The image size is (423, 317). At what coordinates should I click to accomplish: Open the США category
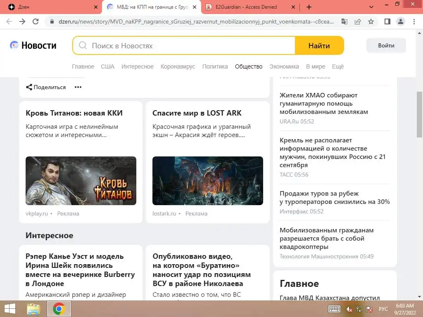click(x=108, y=66)
